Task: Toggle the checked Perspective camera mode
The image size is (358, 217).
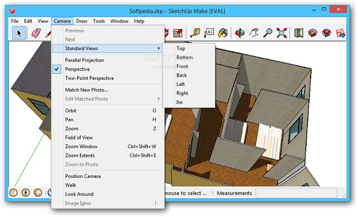Action: (x=107, y=69)
